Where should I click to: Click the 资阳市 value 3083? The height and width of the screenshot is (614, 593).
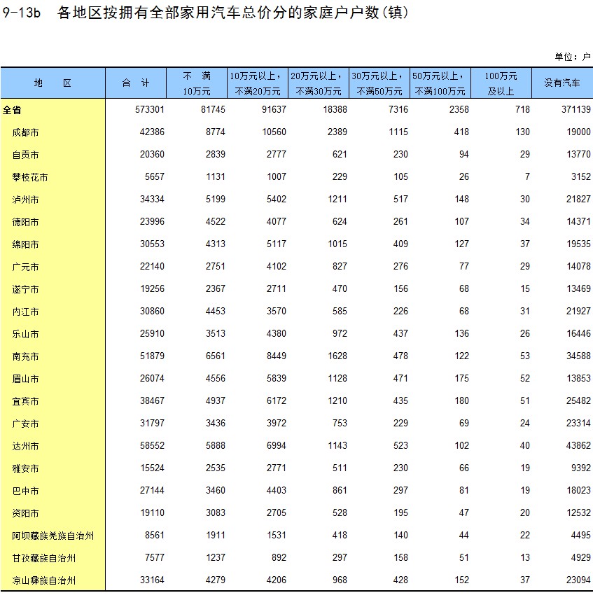(x=216, y=512)
